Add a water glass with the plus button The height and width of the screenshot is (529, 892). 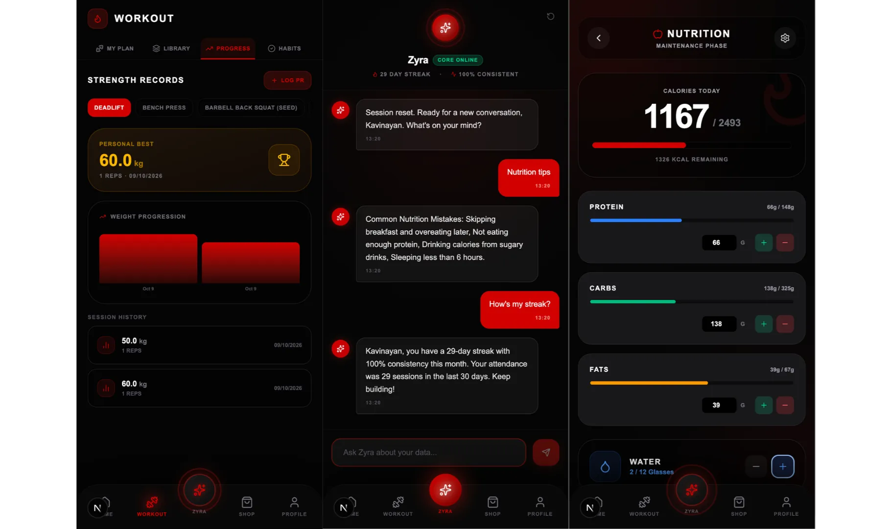point(782,466)
